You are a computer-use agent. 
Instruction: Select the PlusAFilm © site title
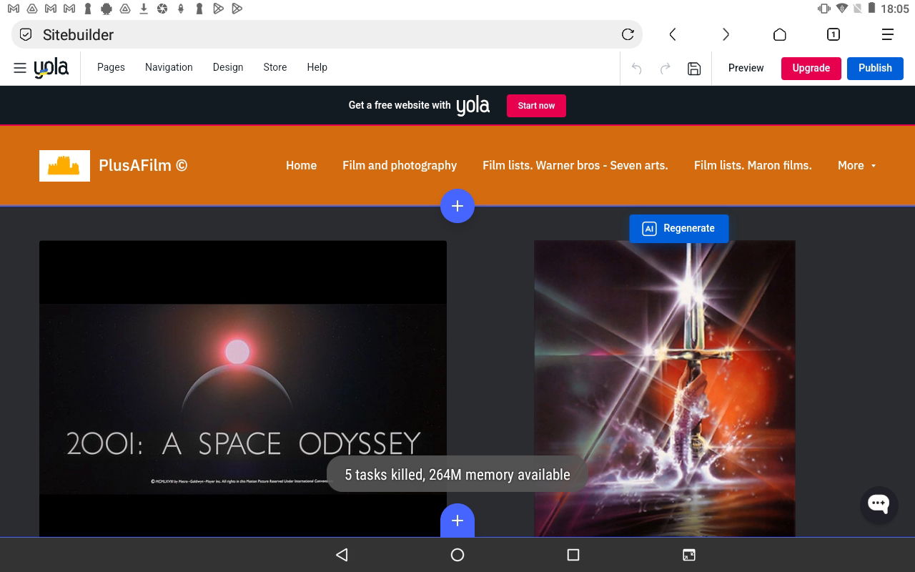pyautogui.click(x=143, y=165)
